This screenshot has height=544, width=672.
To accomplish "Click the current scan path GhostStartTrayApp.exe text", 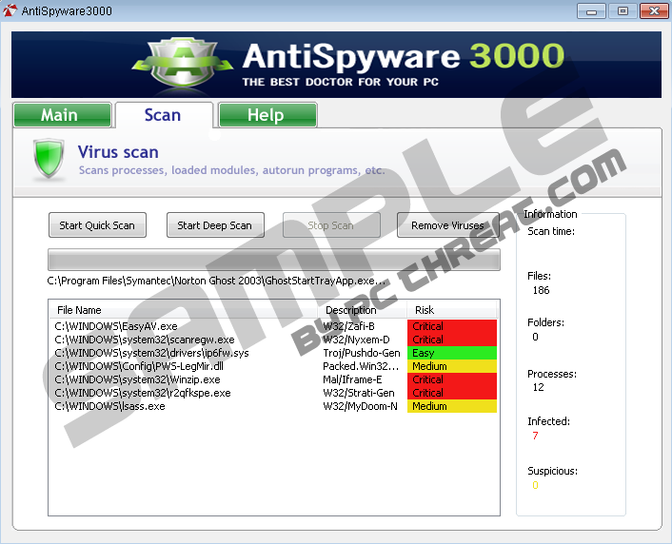I will [216, 281].
